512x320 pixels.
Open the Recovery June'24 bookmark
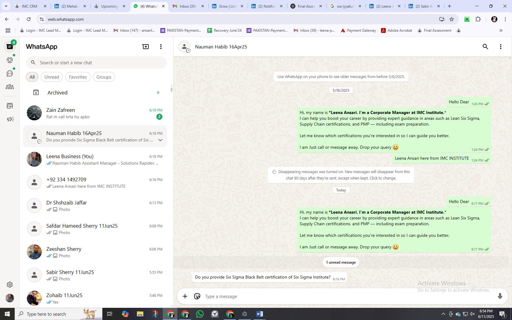[x=224, y=30]
